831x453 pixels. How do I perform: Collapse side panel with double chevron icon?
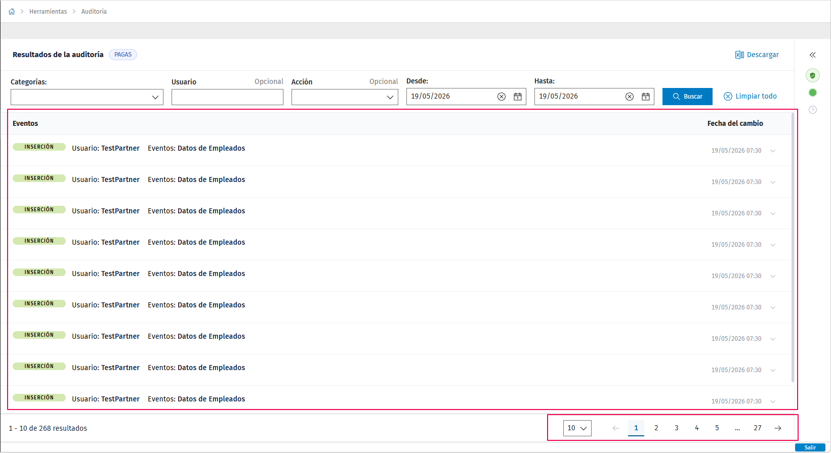point(813,55)
